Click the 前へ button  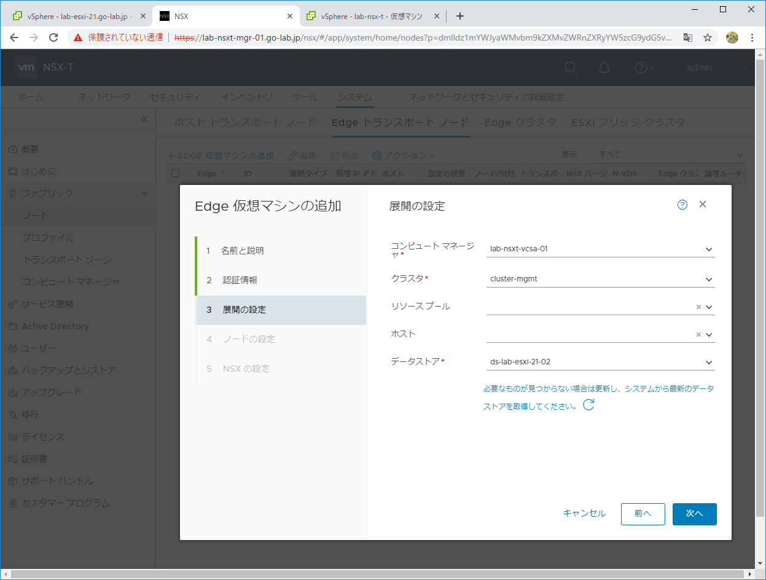(x=643, y=514)
